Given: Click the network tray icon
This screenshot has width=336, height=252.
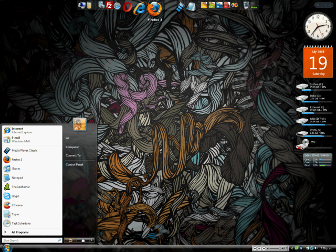Looking at the screenshot, I should (x=312, y=248).
